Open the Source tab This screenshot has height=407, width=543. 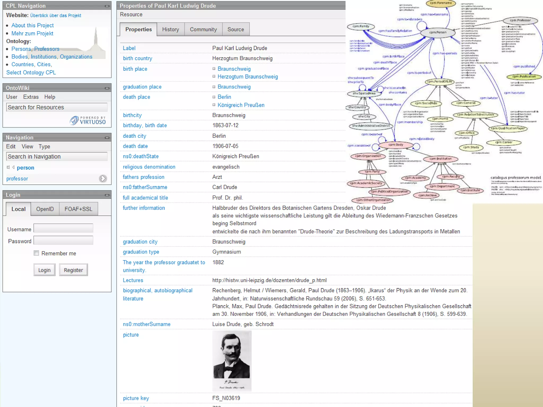(235, 29)
